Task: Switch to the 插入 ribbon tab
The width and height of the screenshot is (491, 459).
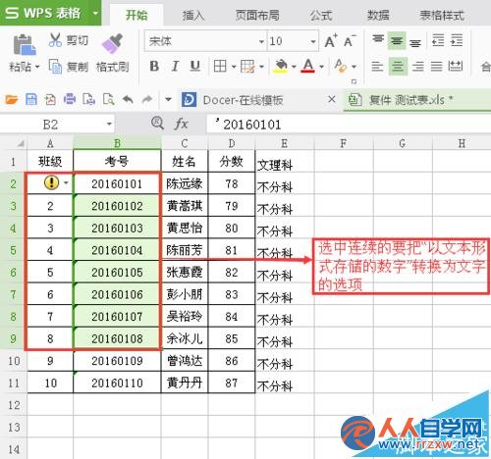Action: (x=193, y=16)
